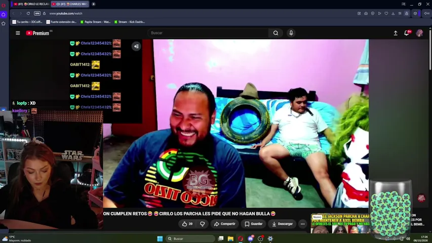Dislike the video with thumbs down
432x243 pixels.
(202, 224)
